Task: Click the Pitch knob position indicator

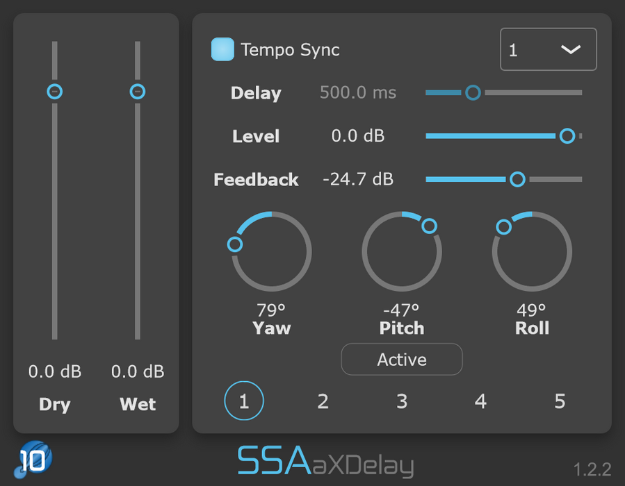Action: tap(429, 225)
